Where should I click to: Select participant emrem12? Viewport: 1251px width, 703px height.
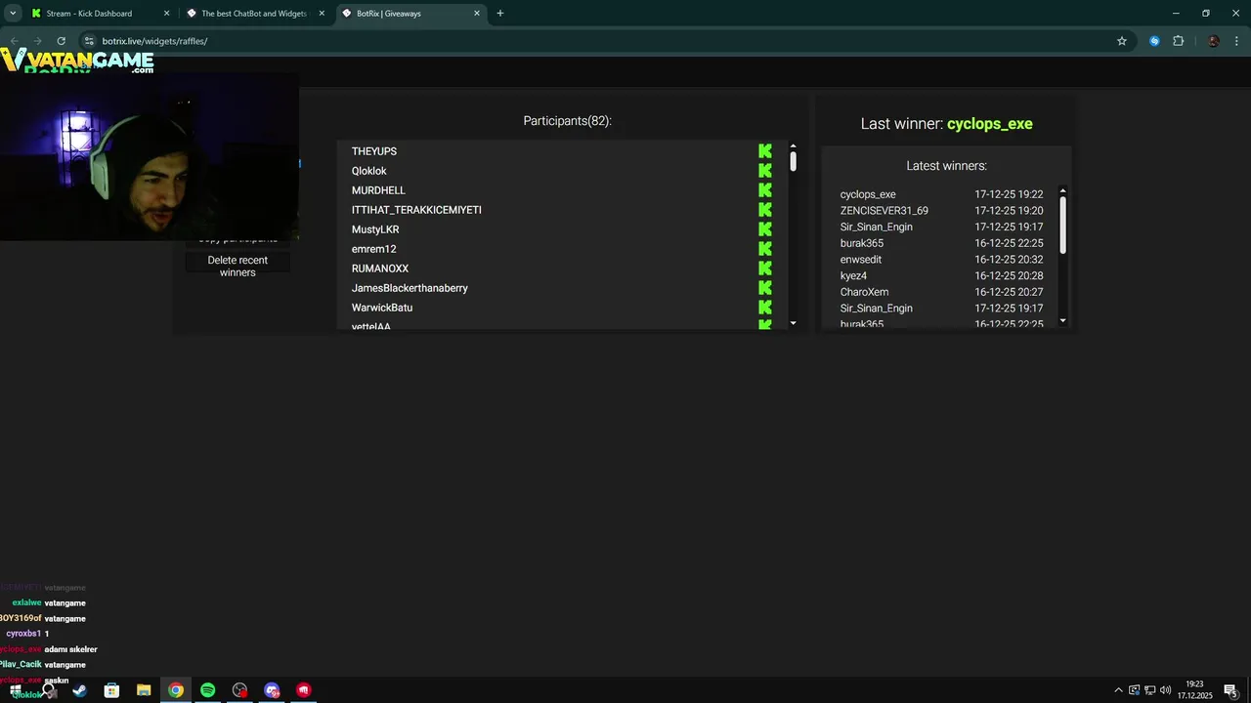(374, 249)
